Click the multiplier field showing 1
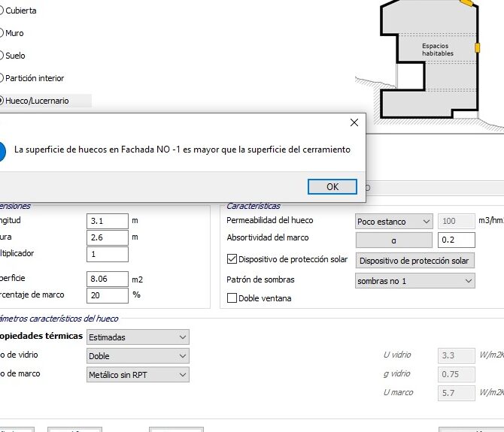The width and height of the screenshot is (504, 432). (108, 254)
